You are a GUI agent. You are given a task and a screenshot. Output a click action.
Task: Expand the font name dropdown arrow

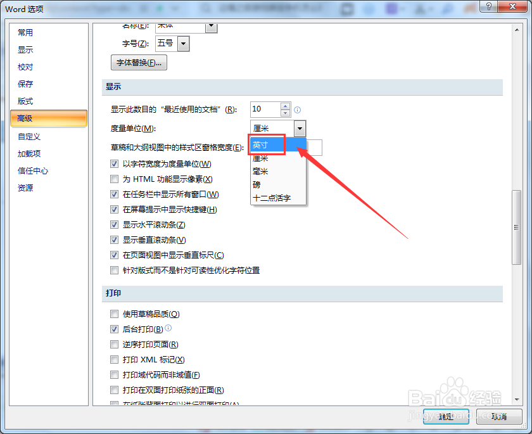coord(212,27)
